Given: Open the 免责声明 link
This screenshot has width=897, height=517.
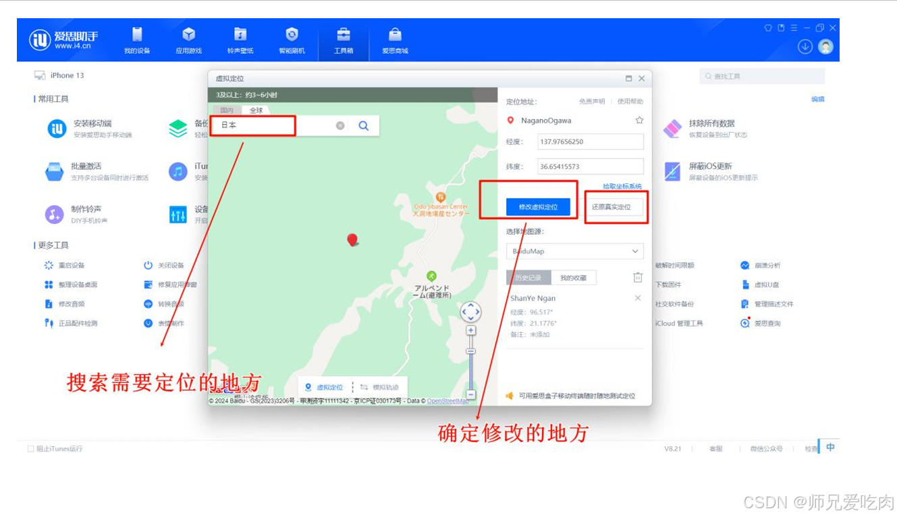Looking at the screenshot, I should 592,101.
